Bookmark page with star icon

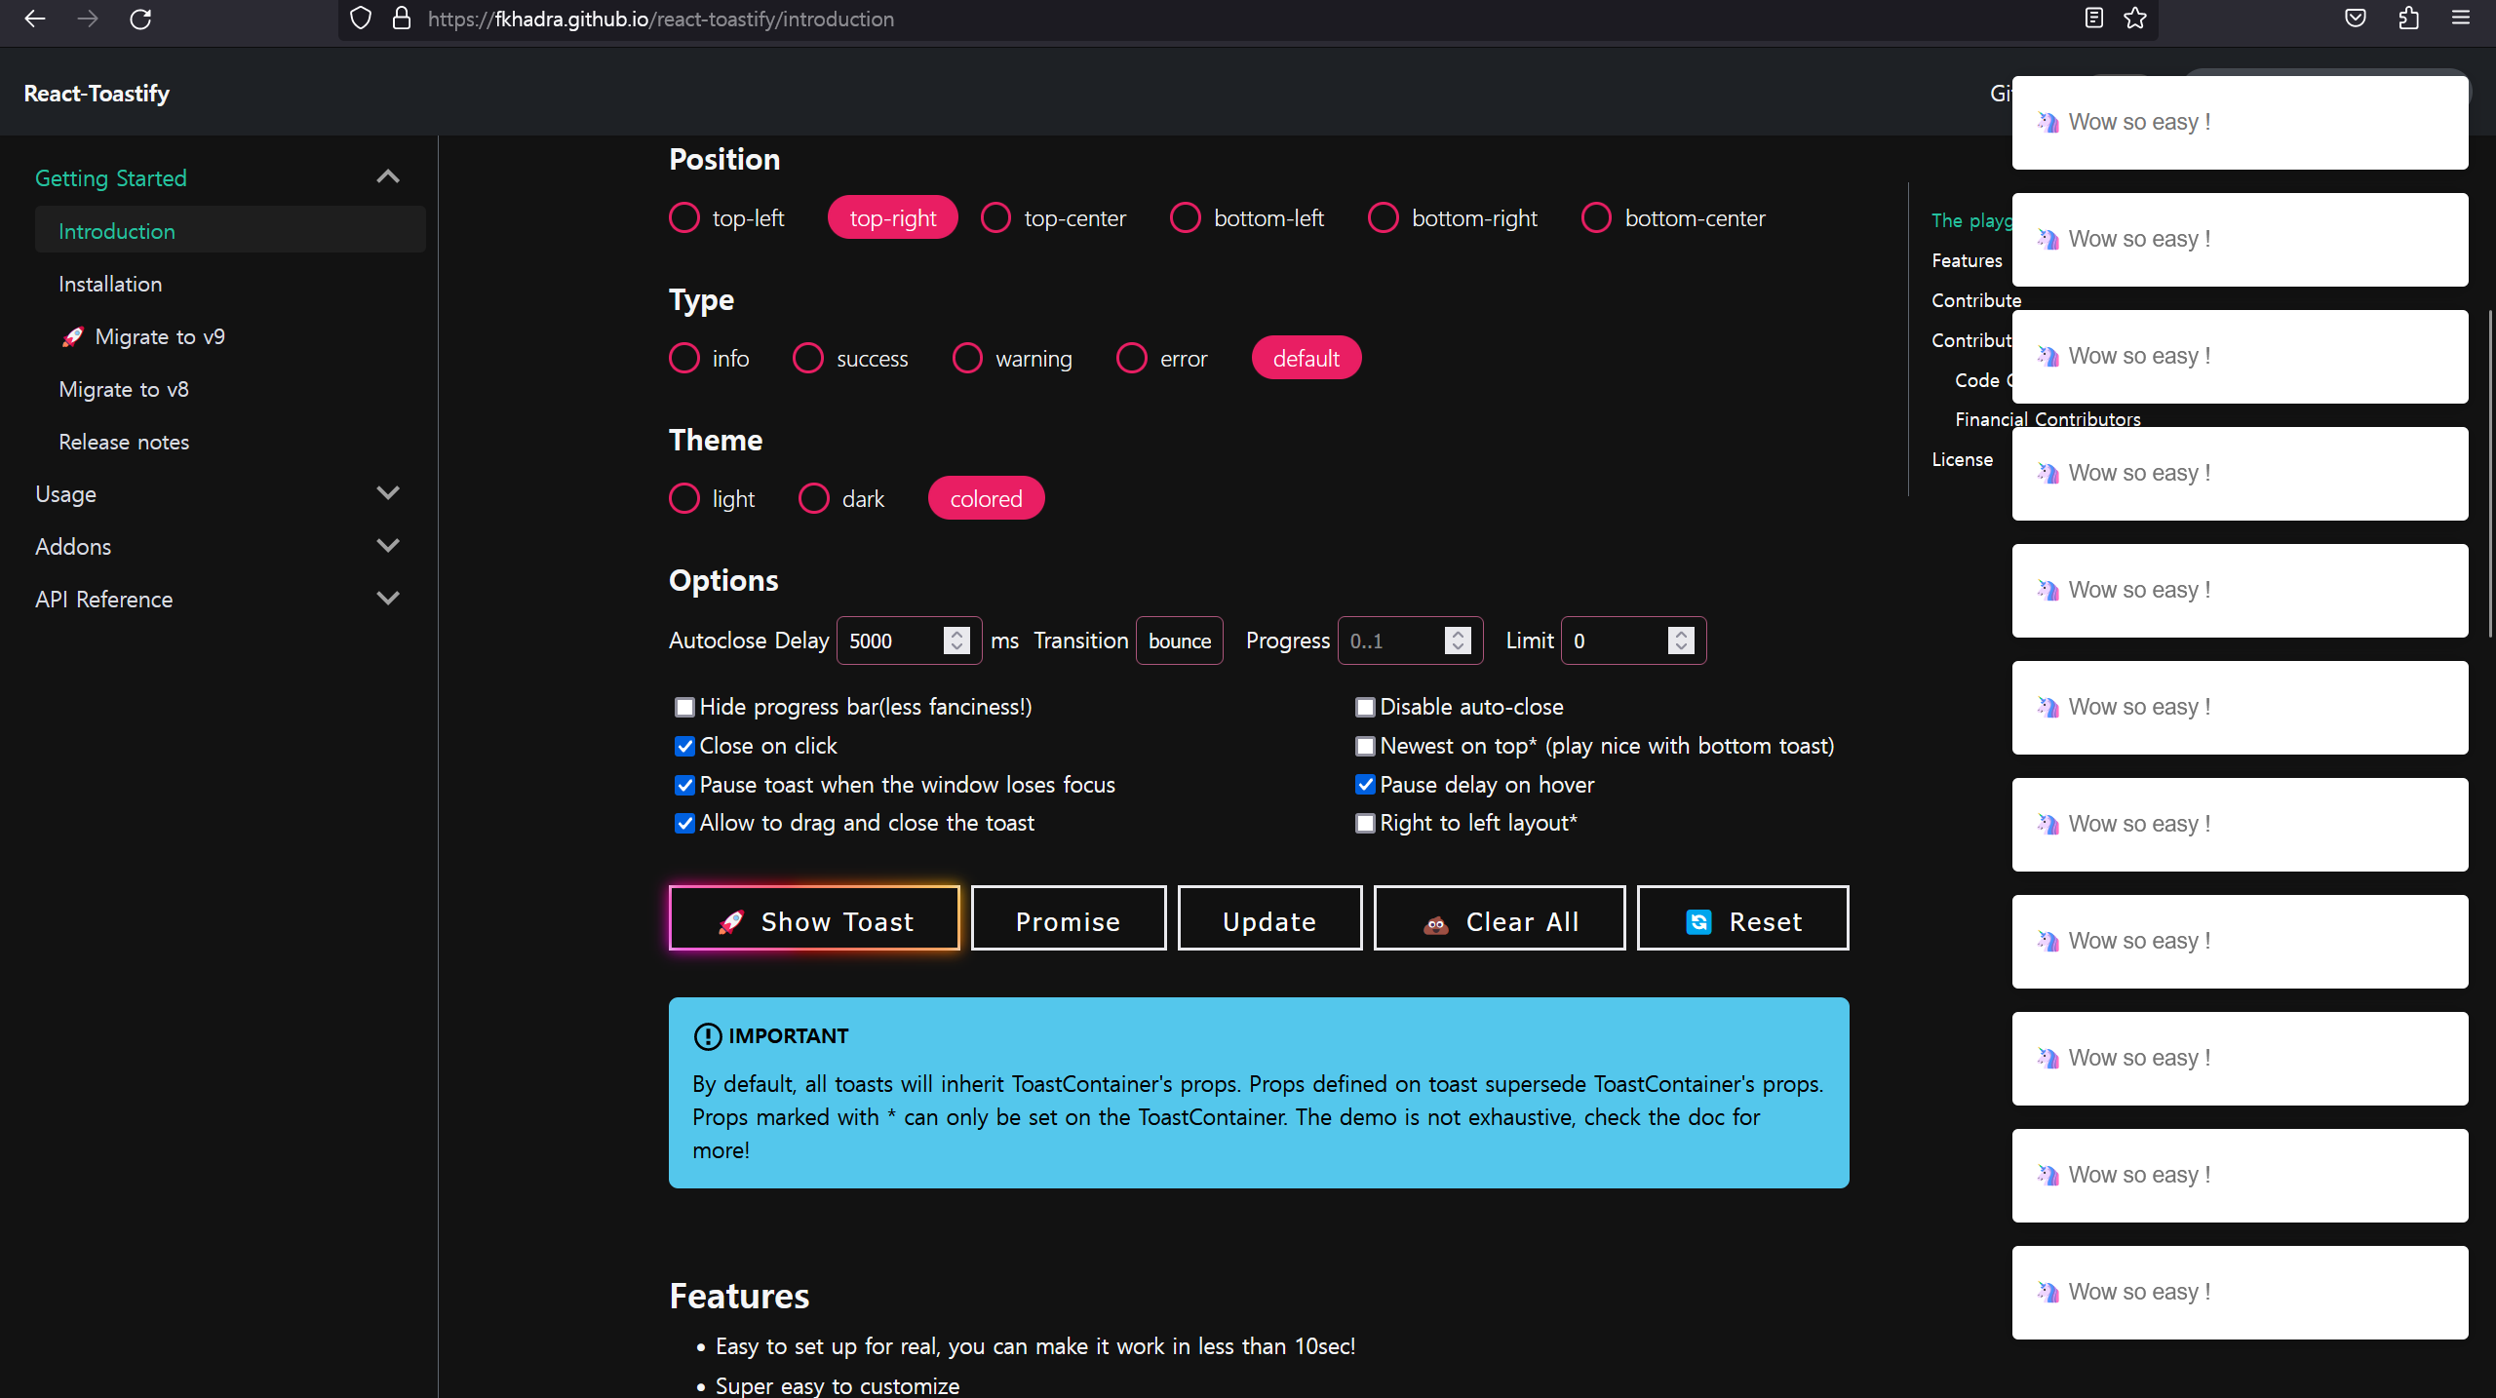click(2135, 19)
